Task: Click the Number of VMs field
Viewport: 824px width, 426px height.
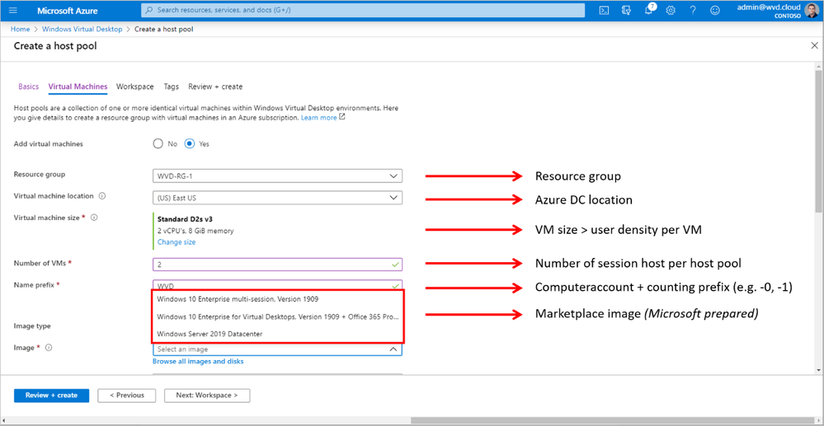Action: [277, 264]
